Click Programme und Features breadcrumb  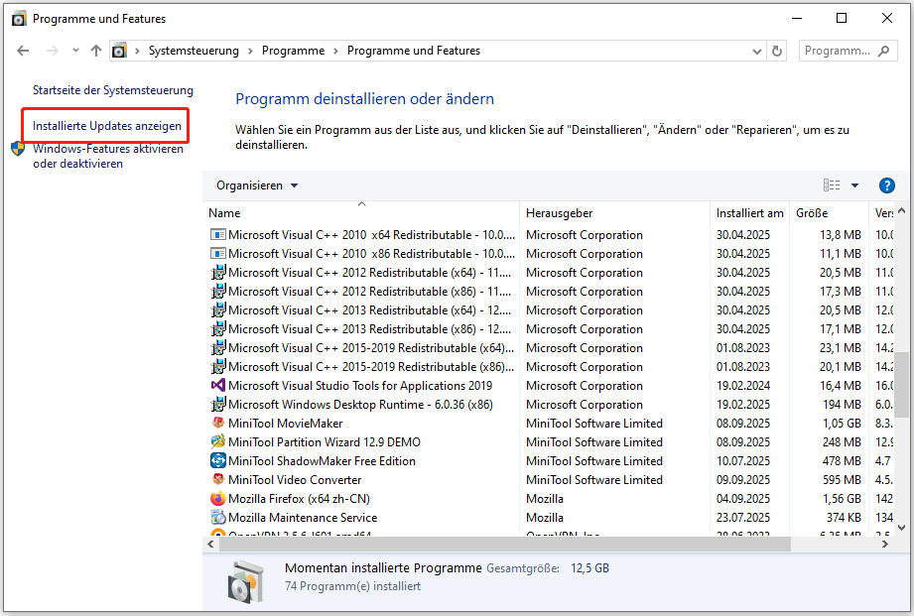pos(414,51)
